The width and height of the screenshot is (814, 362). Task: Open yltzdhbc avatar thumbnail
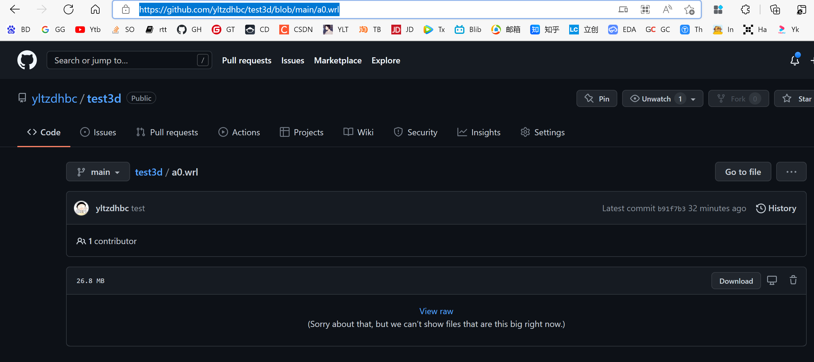pyautogui.click(x=81, y=208)
